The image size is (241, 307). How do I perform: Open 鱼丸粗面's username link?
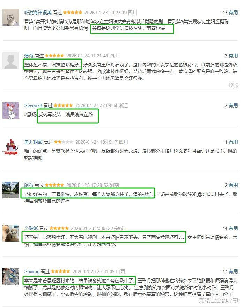click(33, 142)
